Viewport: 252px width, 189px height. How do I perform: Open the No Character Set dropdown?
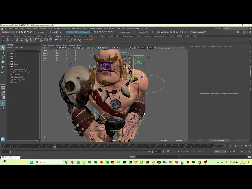tap(184, 152)
